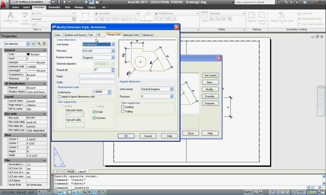Click the Plot printer icon in title bar
Screen dimensions: 326x195
tap(86, 2)
